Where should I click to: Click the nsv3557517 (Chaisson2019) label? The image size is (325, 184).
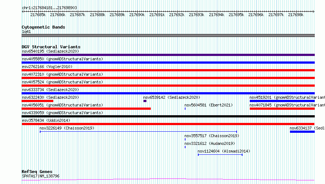click(212, 136)
